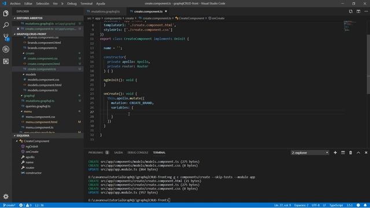This screenshot has width=370, height=208.
Task: Click the 'Espacios: 2' indentation setting
Action: 301,205
